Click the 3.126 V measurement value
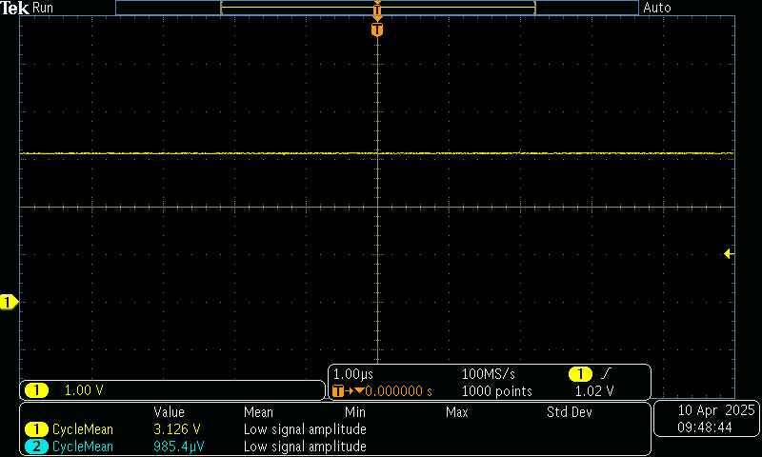Screen dimensions: 762x457 177,429
